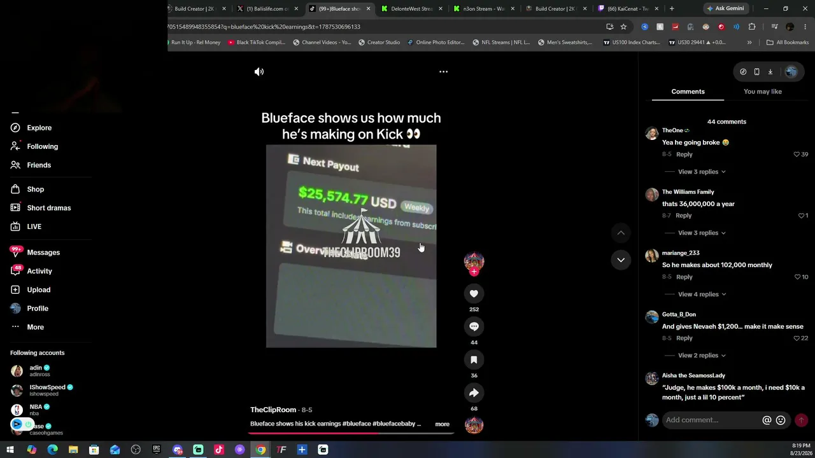Viewport: 815px width, 458px height.
Task: Show more bookmarks with the chevron
Action: [x=749, y=43]
